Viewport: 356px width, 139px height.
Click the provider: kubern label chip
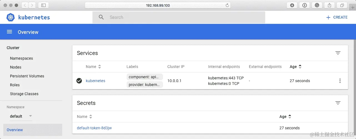(145, 85)
